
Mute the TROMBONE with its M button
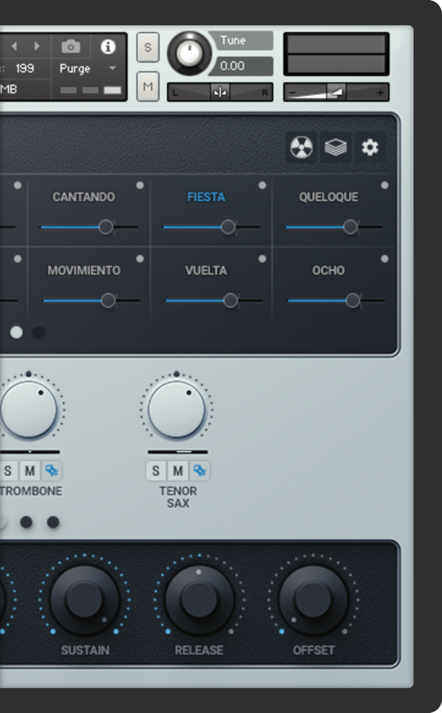coord(30,471)
